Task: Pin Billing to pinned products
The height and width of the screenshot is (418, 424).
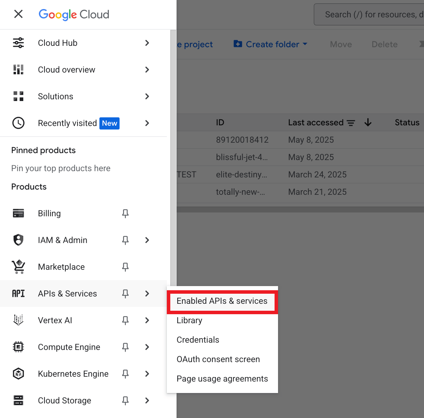Action: [x=125, y=214]
